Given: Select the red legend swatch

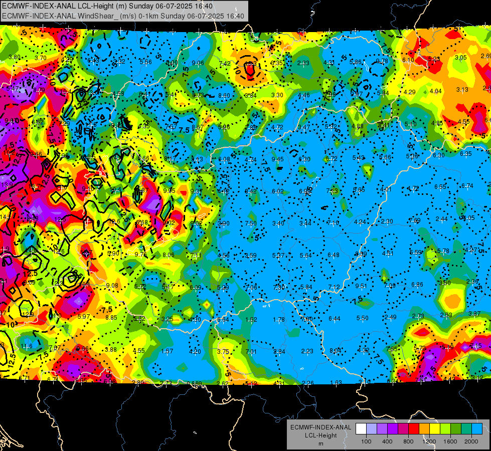Looking at the screenshot, I should click(414, 429).
